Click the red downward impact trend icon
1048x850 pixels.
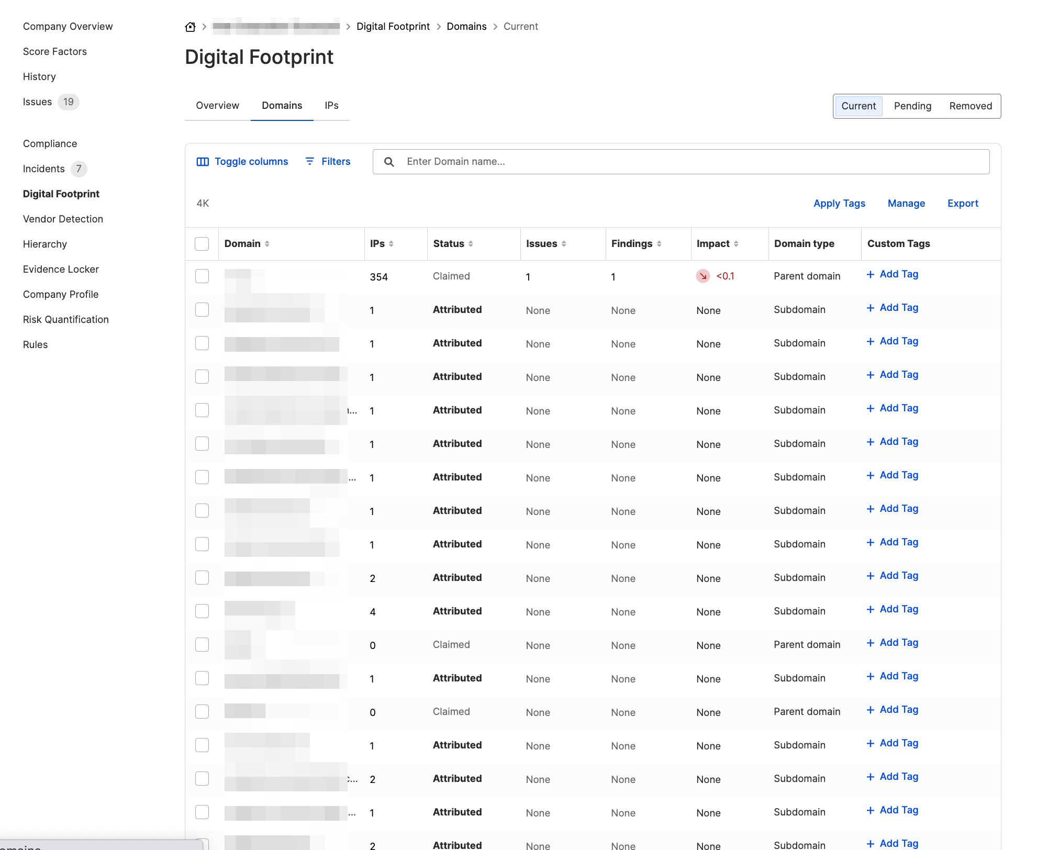click(703, 276)
